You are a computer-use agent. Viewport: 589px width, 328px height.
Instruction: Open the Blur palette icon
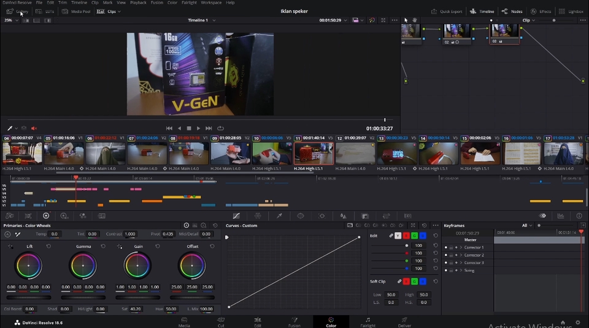[x=344, y=216]
